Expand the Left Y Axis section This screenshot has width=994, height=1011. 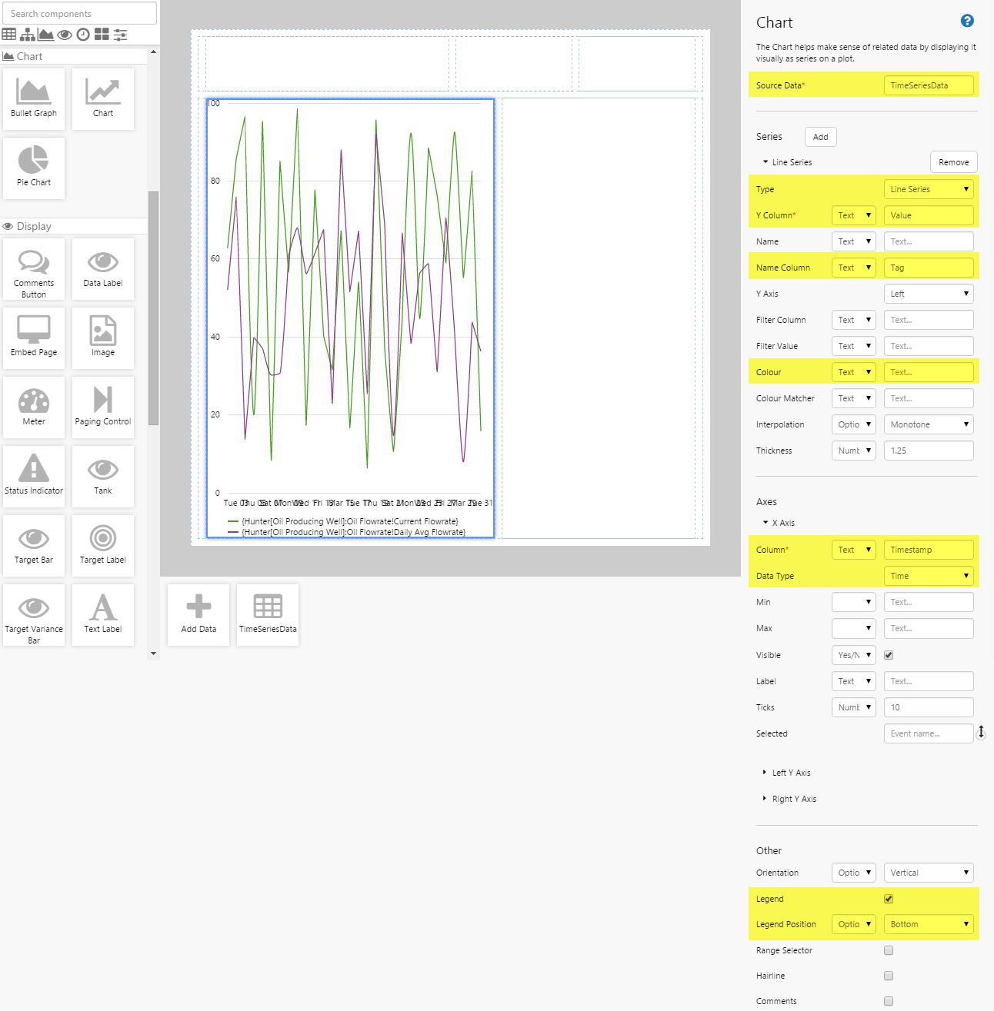coord(791,773)
